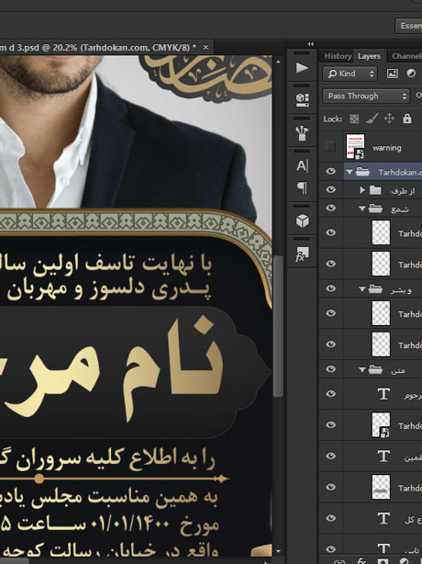Screen dimensions: 422x564
Task: Click the date line ۰۱/۰۱/۱۴۰۰ on canvas
Action: (x=128, y=524)
